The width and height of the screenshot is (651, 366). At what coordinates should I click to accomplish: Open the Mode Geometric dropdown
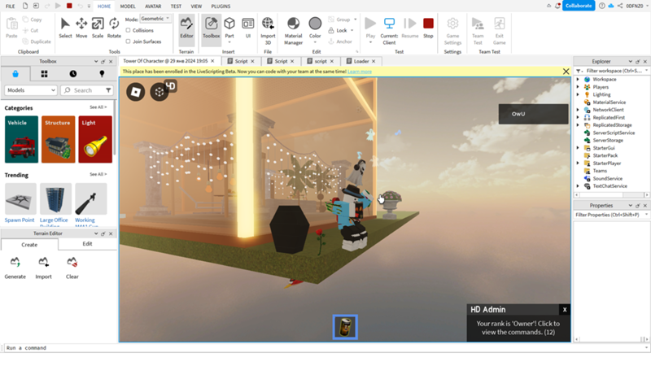(x=155, y=18)
